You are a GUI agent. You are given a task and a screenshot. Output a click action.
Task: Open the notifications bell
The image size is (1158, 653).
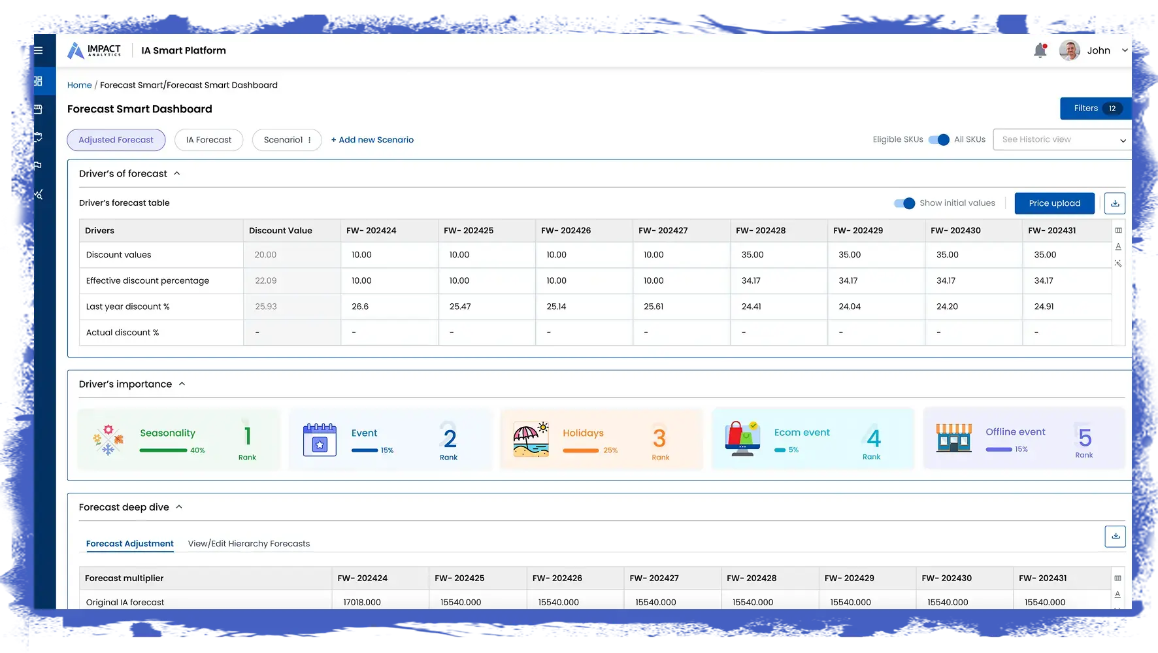[x=1040, y=50]
